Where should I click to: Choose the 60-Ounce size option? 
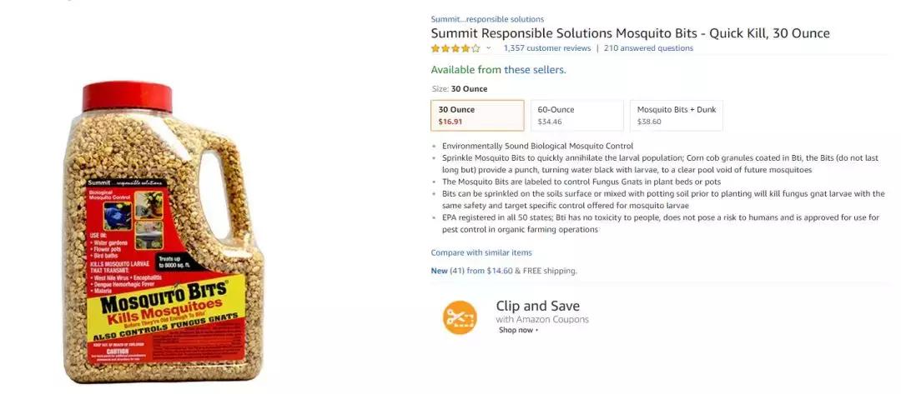pyautogui.click(x=576, y=116)
